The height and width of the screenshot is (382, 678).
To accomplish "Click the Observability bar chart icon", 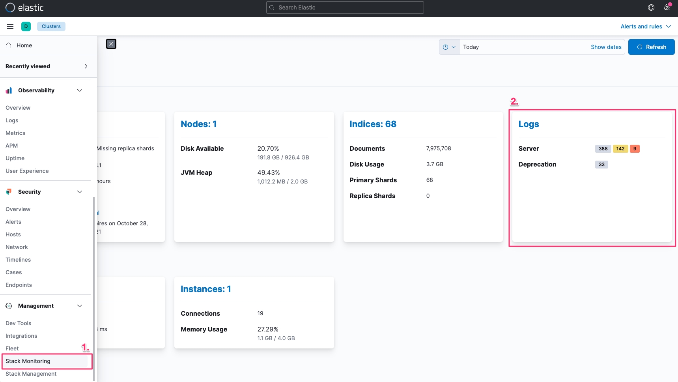I will (9, 90).
